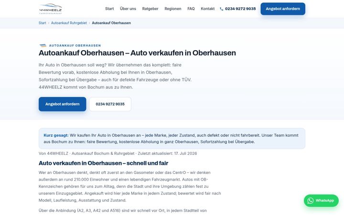The height and width of the screenshot is (215, 344).
Task: Select the FAQ menu item
Action: [x=191, y=9]
